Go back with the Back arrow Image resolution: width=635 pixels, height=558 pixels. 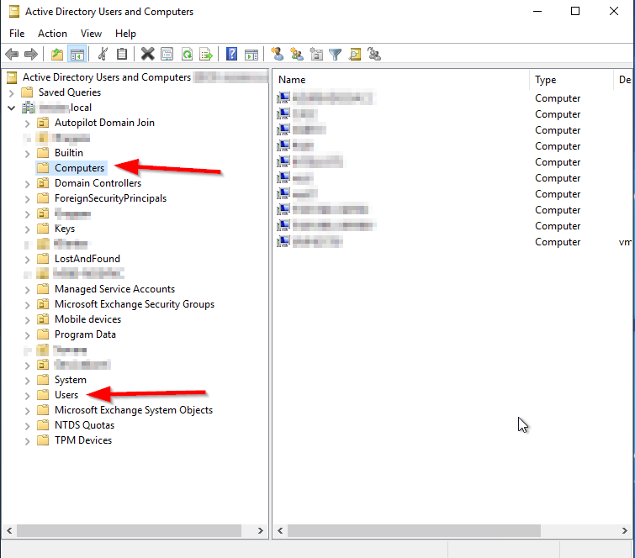click(x=12, y=54)
